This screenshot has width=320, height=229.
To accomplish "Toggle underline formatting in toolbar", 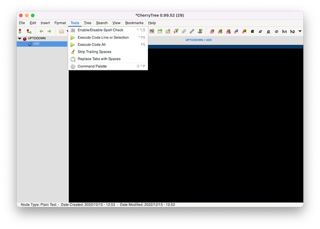I will (x=268, y=31).
